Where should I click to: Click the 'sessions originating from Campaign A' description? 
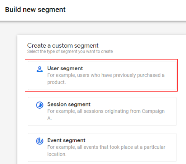(x=106, y=115)
